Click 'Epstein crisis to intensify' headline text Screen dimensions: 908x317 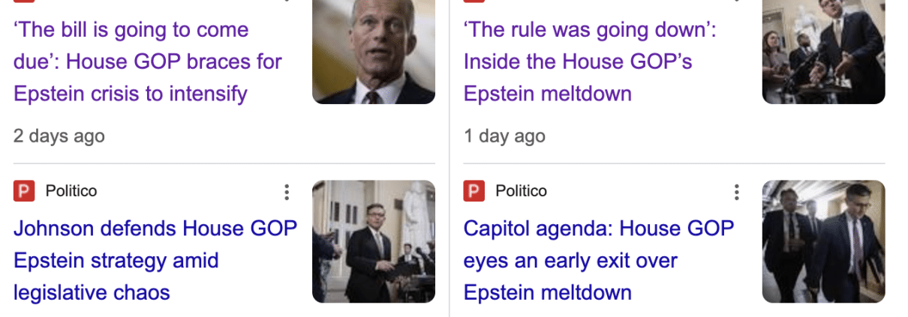[131, 94]
